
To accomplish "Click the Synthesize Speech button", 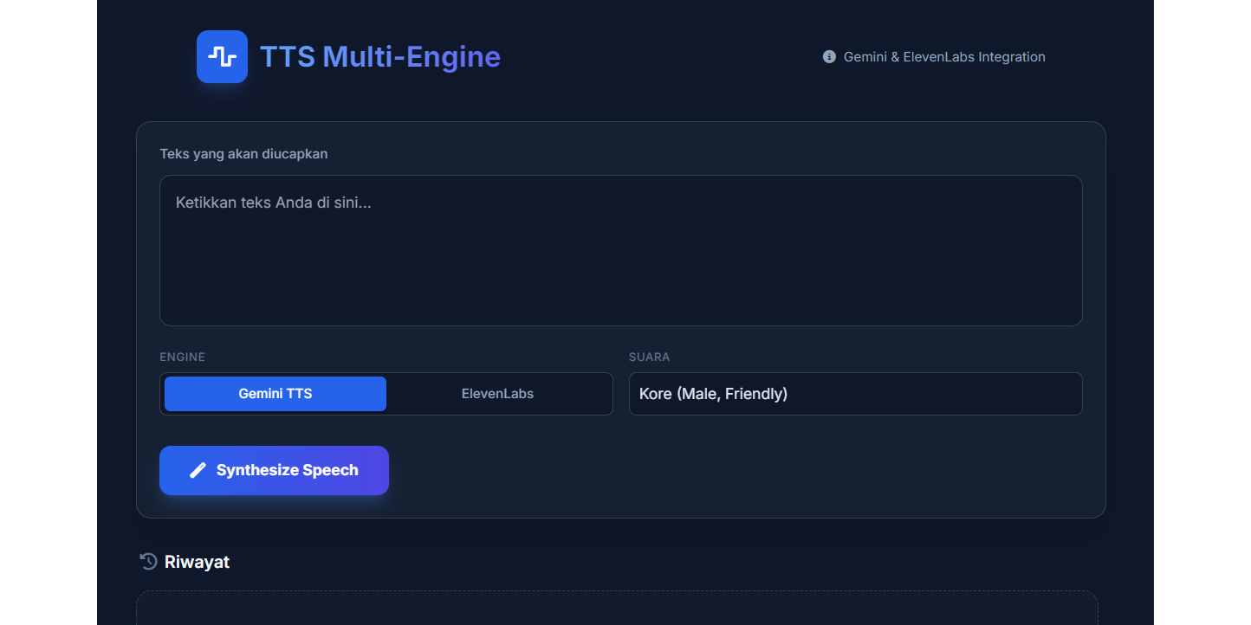I will pos(274,470).
